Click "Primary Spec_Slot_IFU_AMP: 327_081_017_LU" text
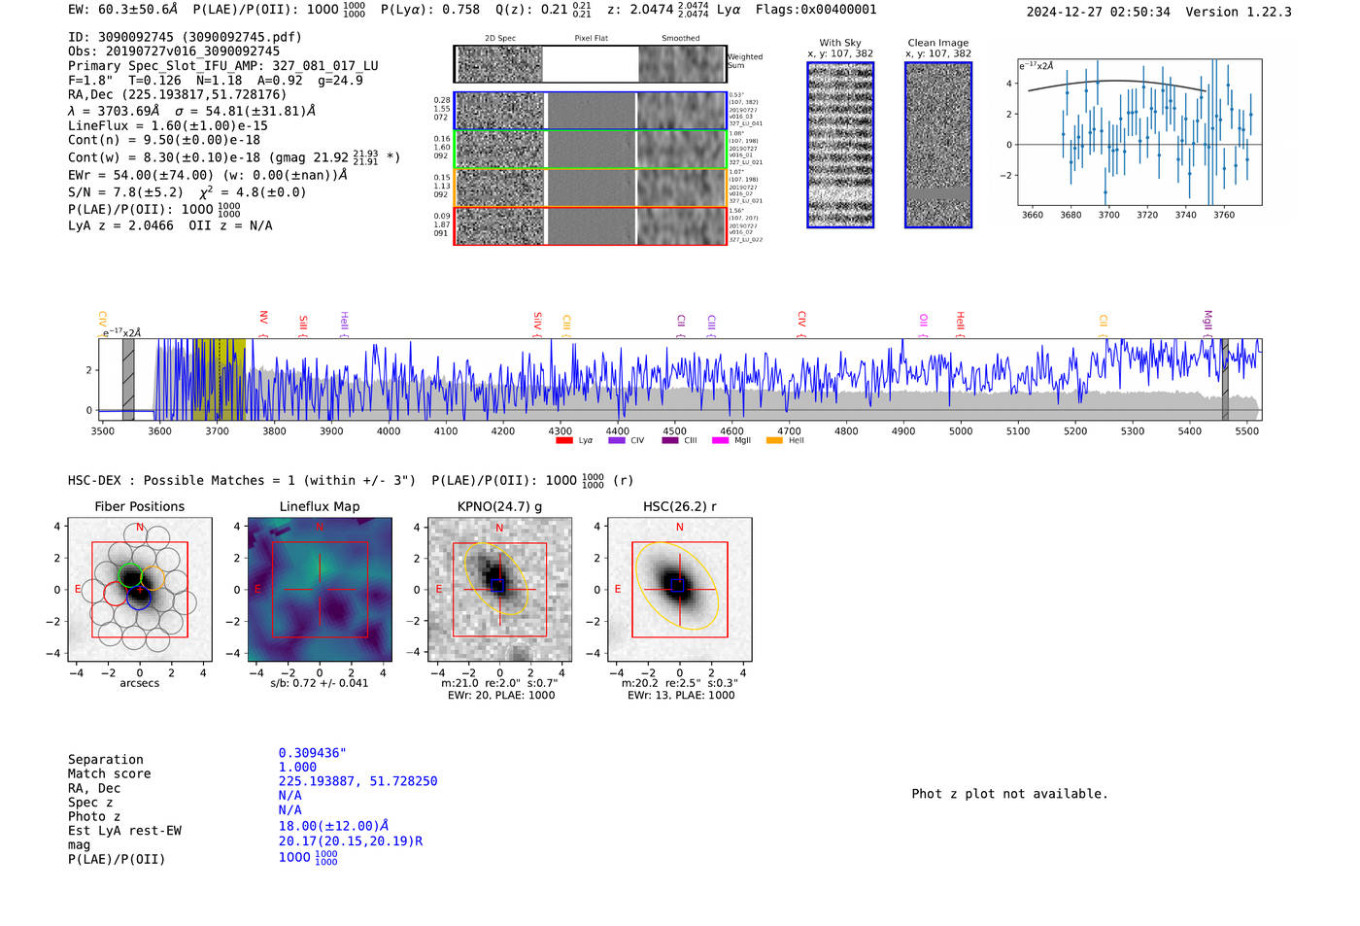The width and height of the screenshot is (1360, 926). tap(223, 66)
